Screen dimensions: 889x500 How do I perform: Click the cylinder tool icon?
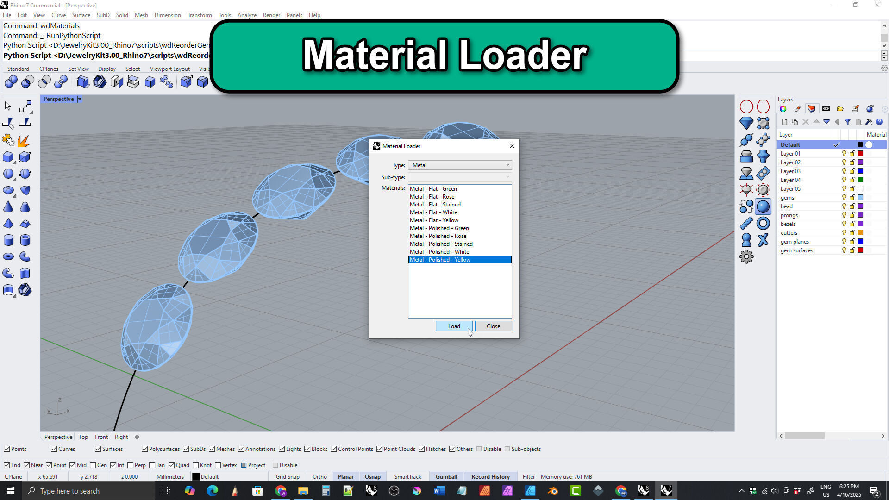click(8, 240)
